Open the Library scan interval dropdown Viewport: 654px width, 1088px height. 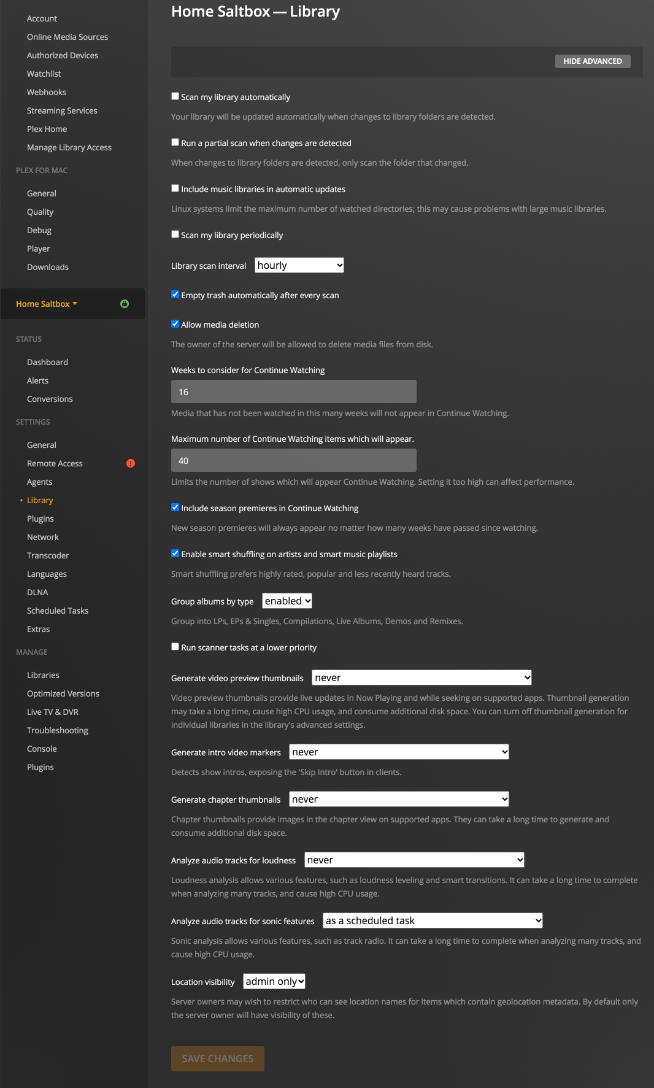(299, 265)
